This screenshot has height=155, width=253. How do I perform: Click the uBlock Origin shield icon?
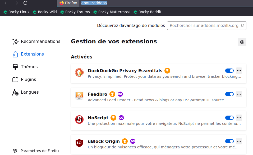click(x=79, y=143)
